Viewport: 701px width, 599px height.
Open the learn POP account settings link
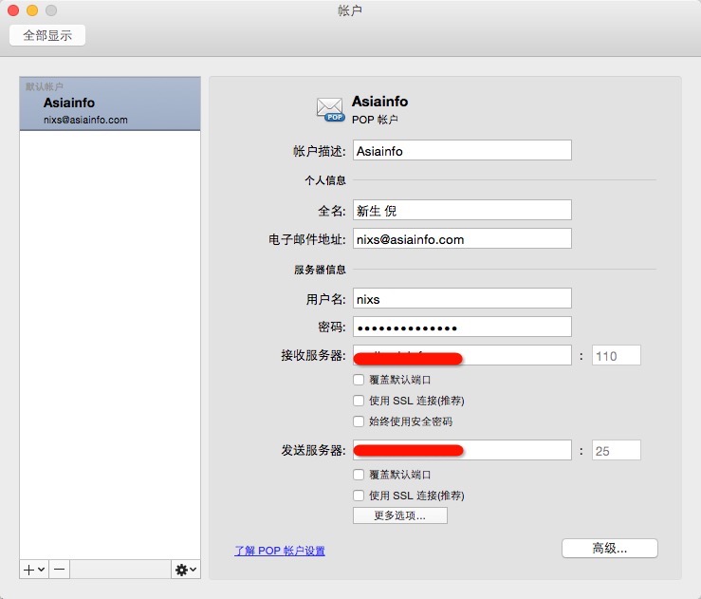click(x=280, y=551)
